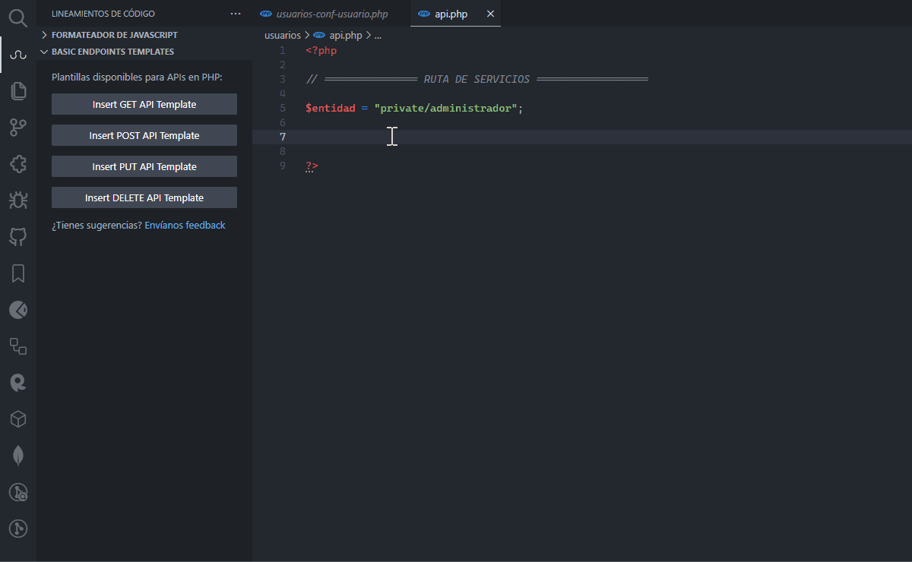912x562 pixels.
Task: Switch to the usuarios-conf-usuario.php tab
Action: coord(331,14)
